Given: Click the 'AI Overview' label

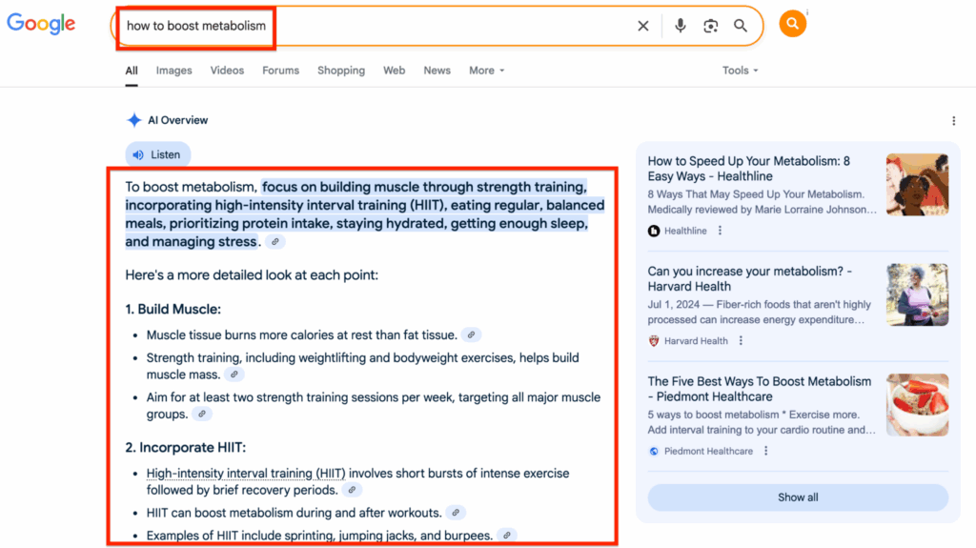Looking at the screenshot, I should point(177,120).
